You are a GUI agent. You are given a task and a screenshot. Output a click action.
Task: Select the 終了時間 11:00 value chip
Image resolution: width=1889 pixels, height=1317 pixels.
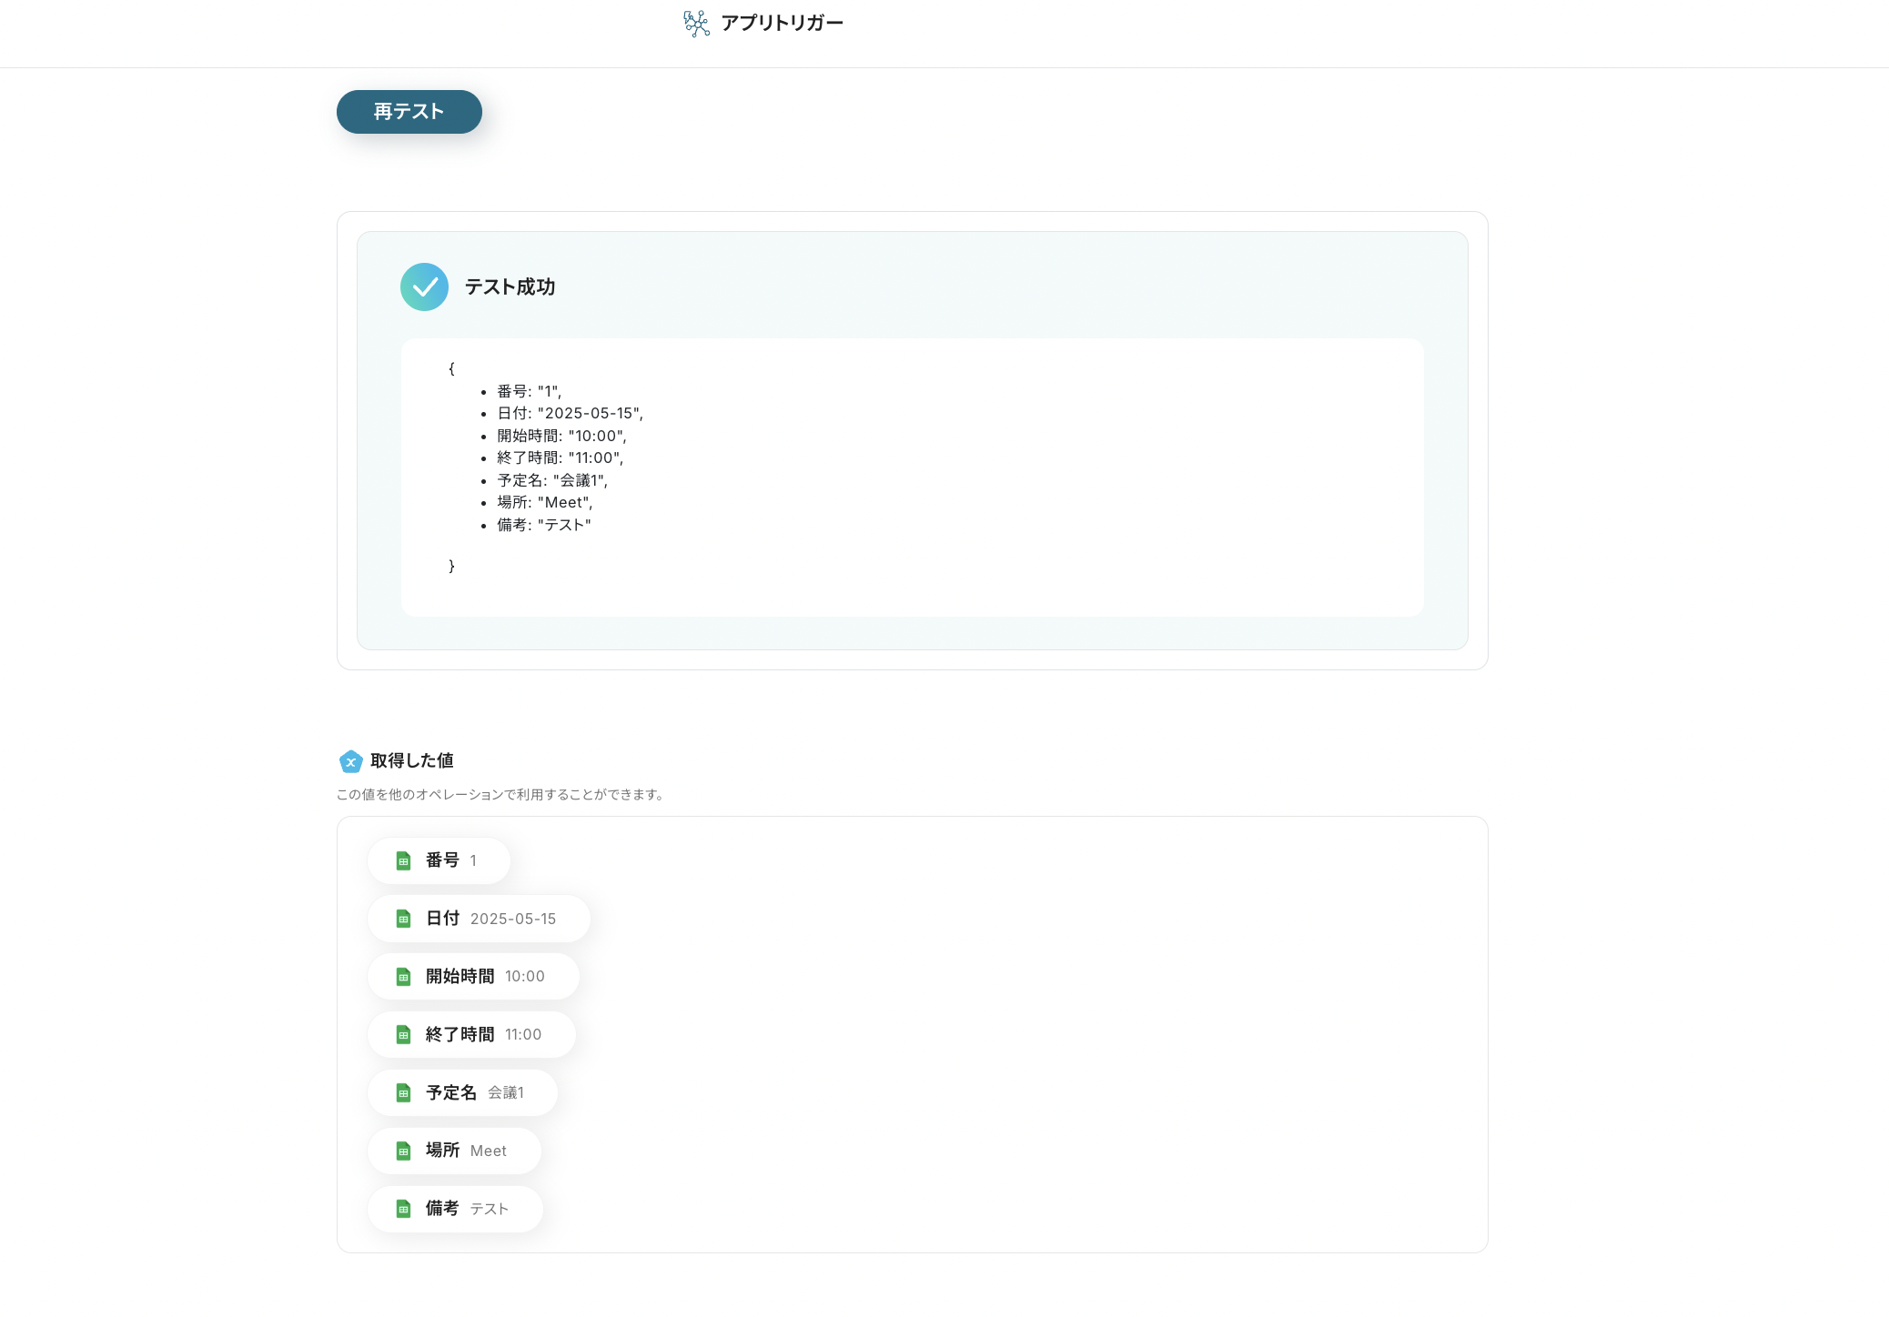(473, 1035)
